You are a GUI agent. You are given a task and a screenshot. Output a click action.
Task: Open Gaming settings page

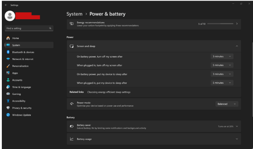tap(29, 94)
